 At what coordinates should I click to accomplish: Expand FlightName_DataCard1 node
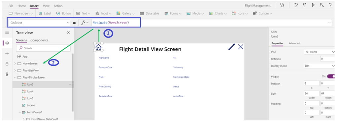(24, 119)
